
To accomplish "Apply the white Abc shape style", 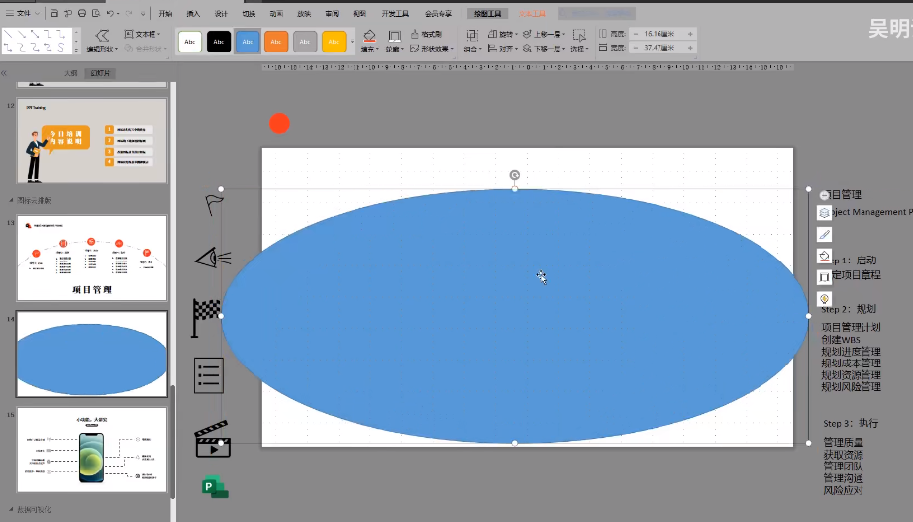I will [190, 42].
